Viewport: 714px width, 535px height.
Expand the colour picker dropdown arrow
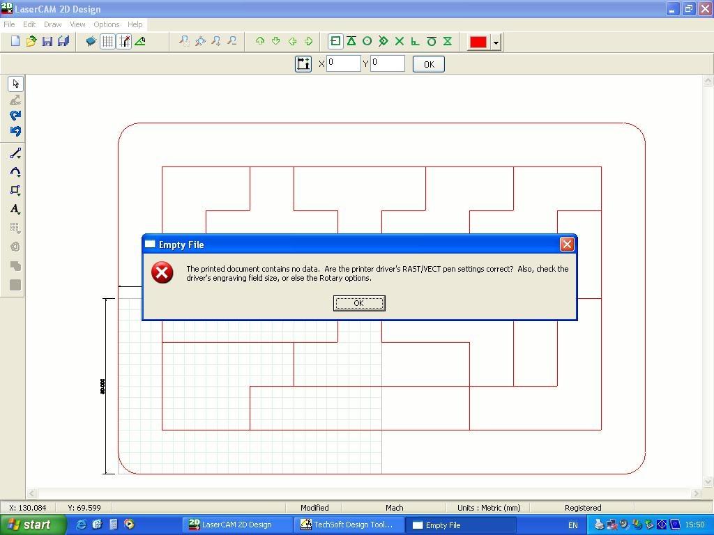click(496, 42)
